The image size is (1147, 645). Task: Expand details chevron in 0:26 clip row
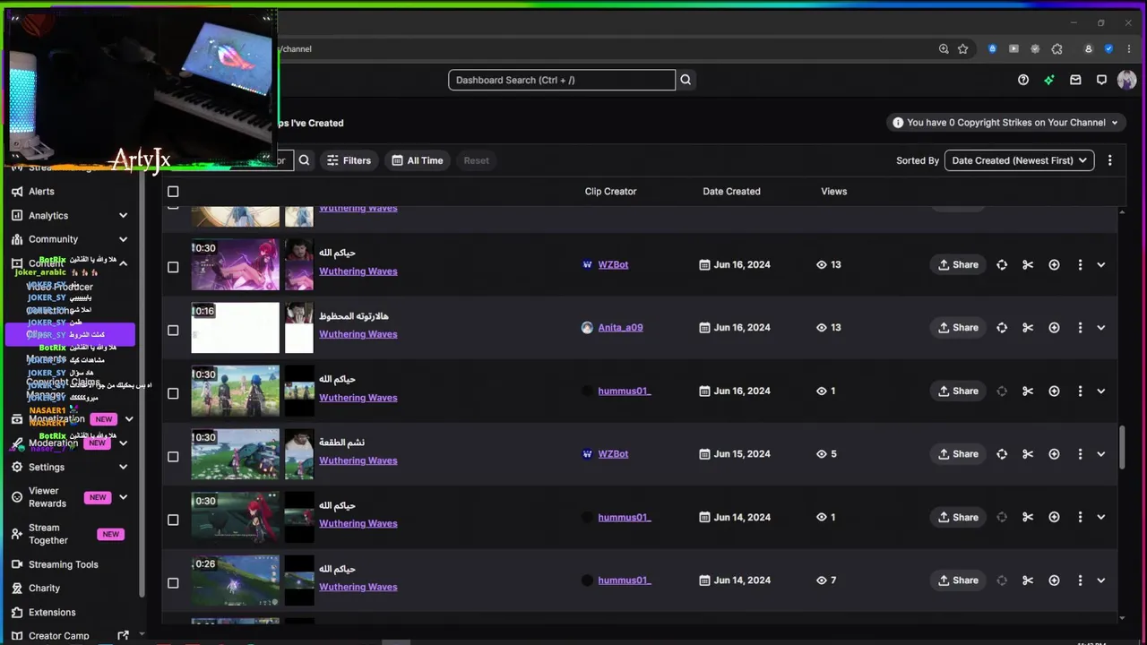1101,580
